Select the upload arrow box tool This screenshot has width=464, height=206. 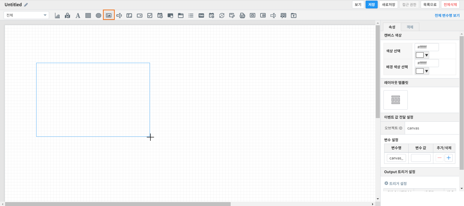click(x=294, y=15)
